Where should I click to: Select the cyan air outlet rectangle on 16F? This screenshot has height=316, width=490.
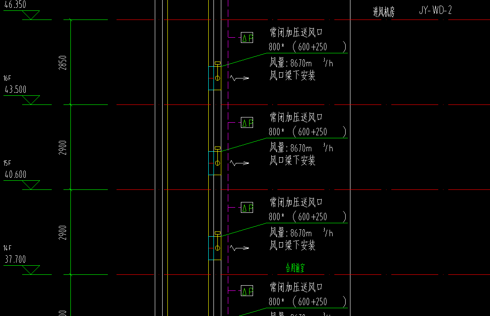coord(211,78)
